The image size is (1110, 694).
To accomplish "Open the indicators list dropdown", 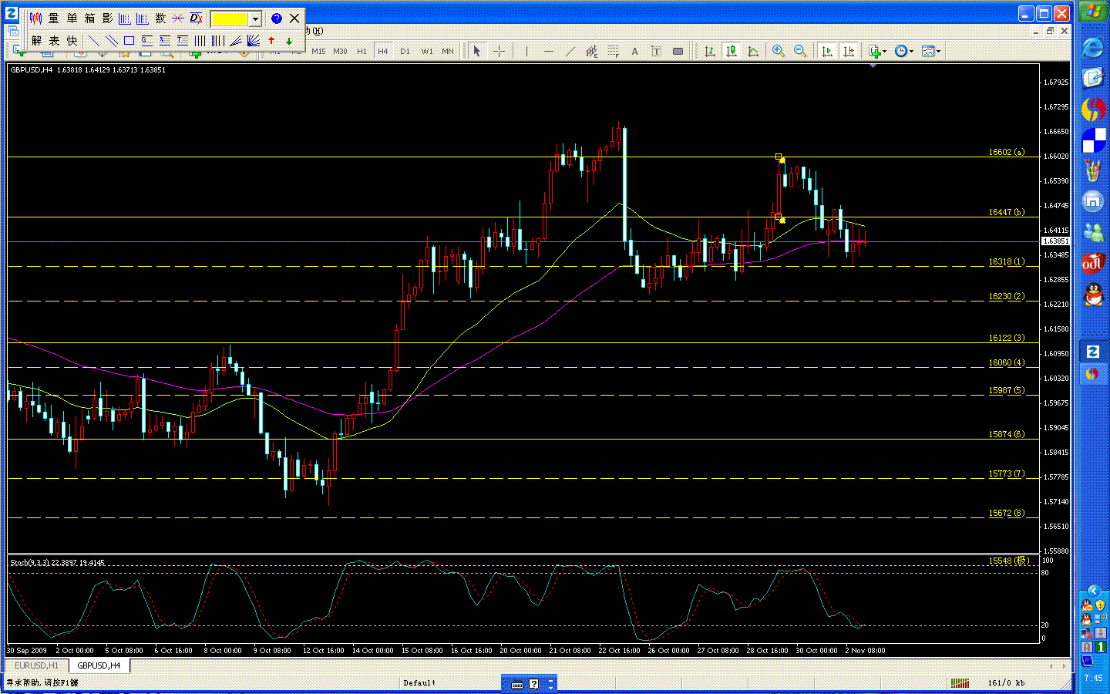I will [x=878, y=52].
